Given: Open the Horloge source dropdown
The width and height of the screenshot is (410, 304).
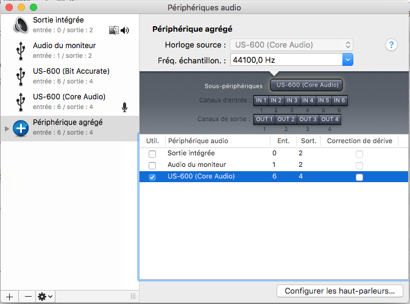Looking at the screenshot, I should coord(292,45).
